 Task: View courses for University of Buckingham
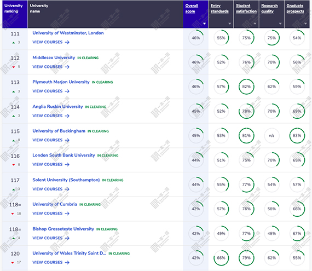(x=51, y=140)
